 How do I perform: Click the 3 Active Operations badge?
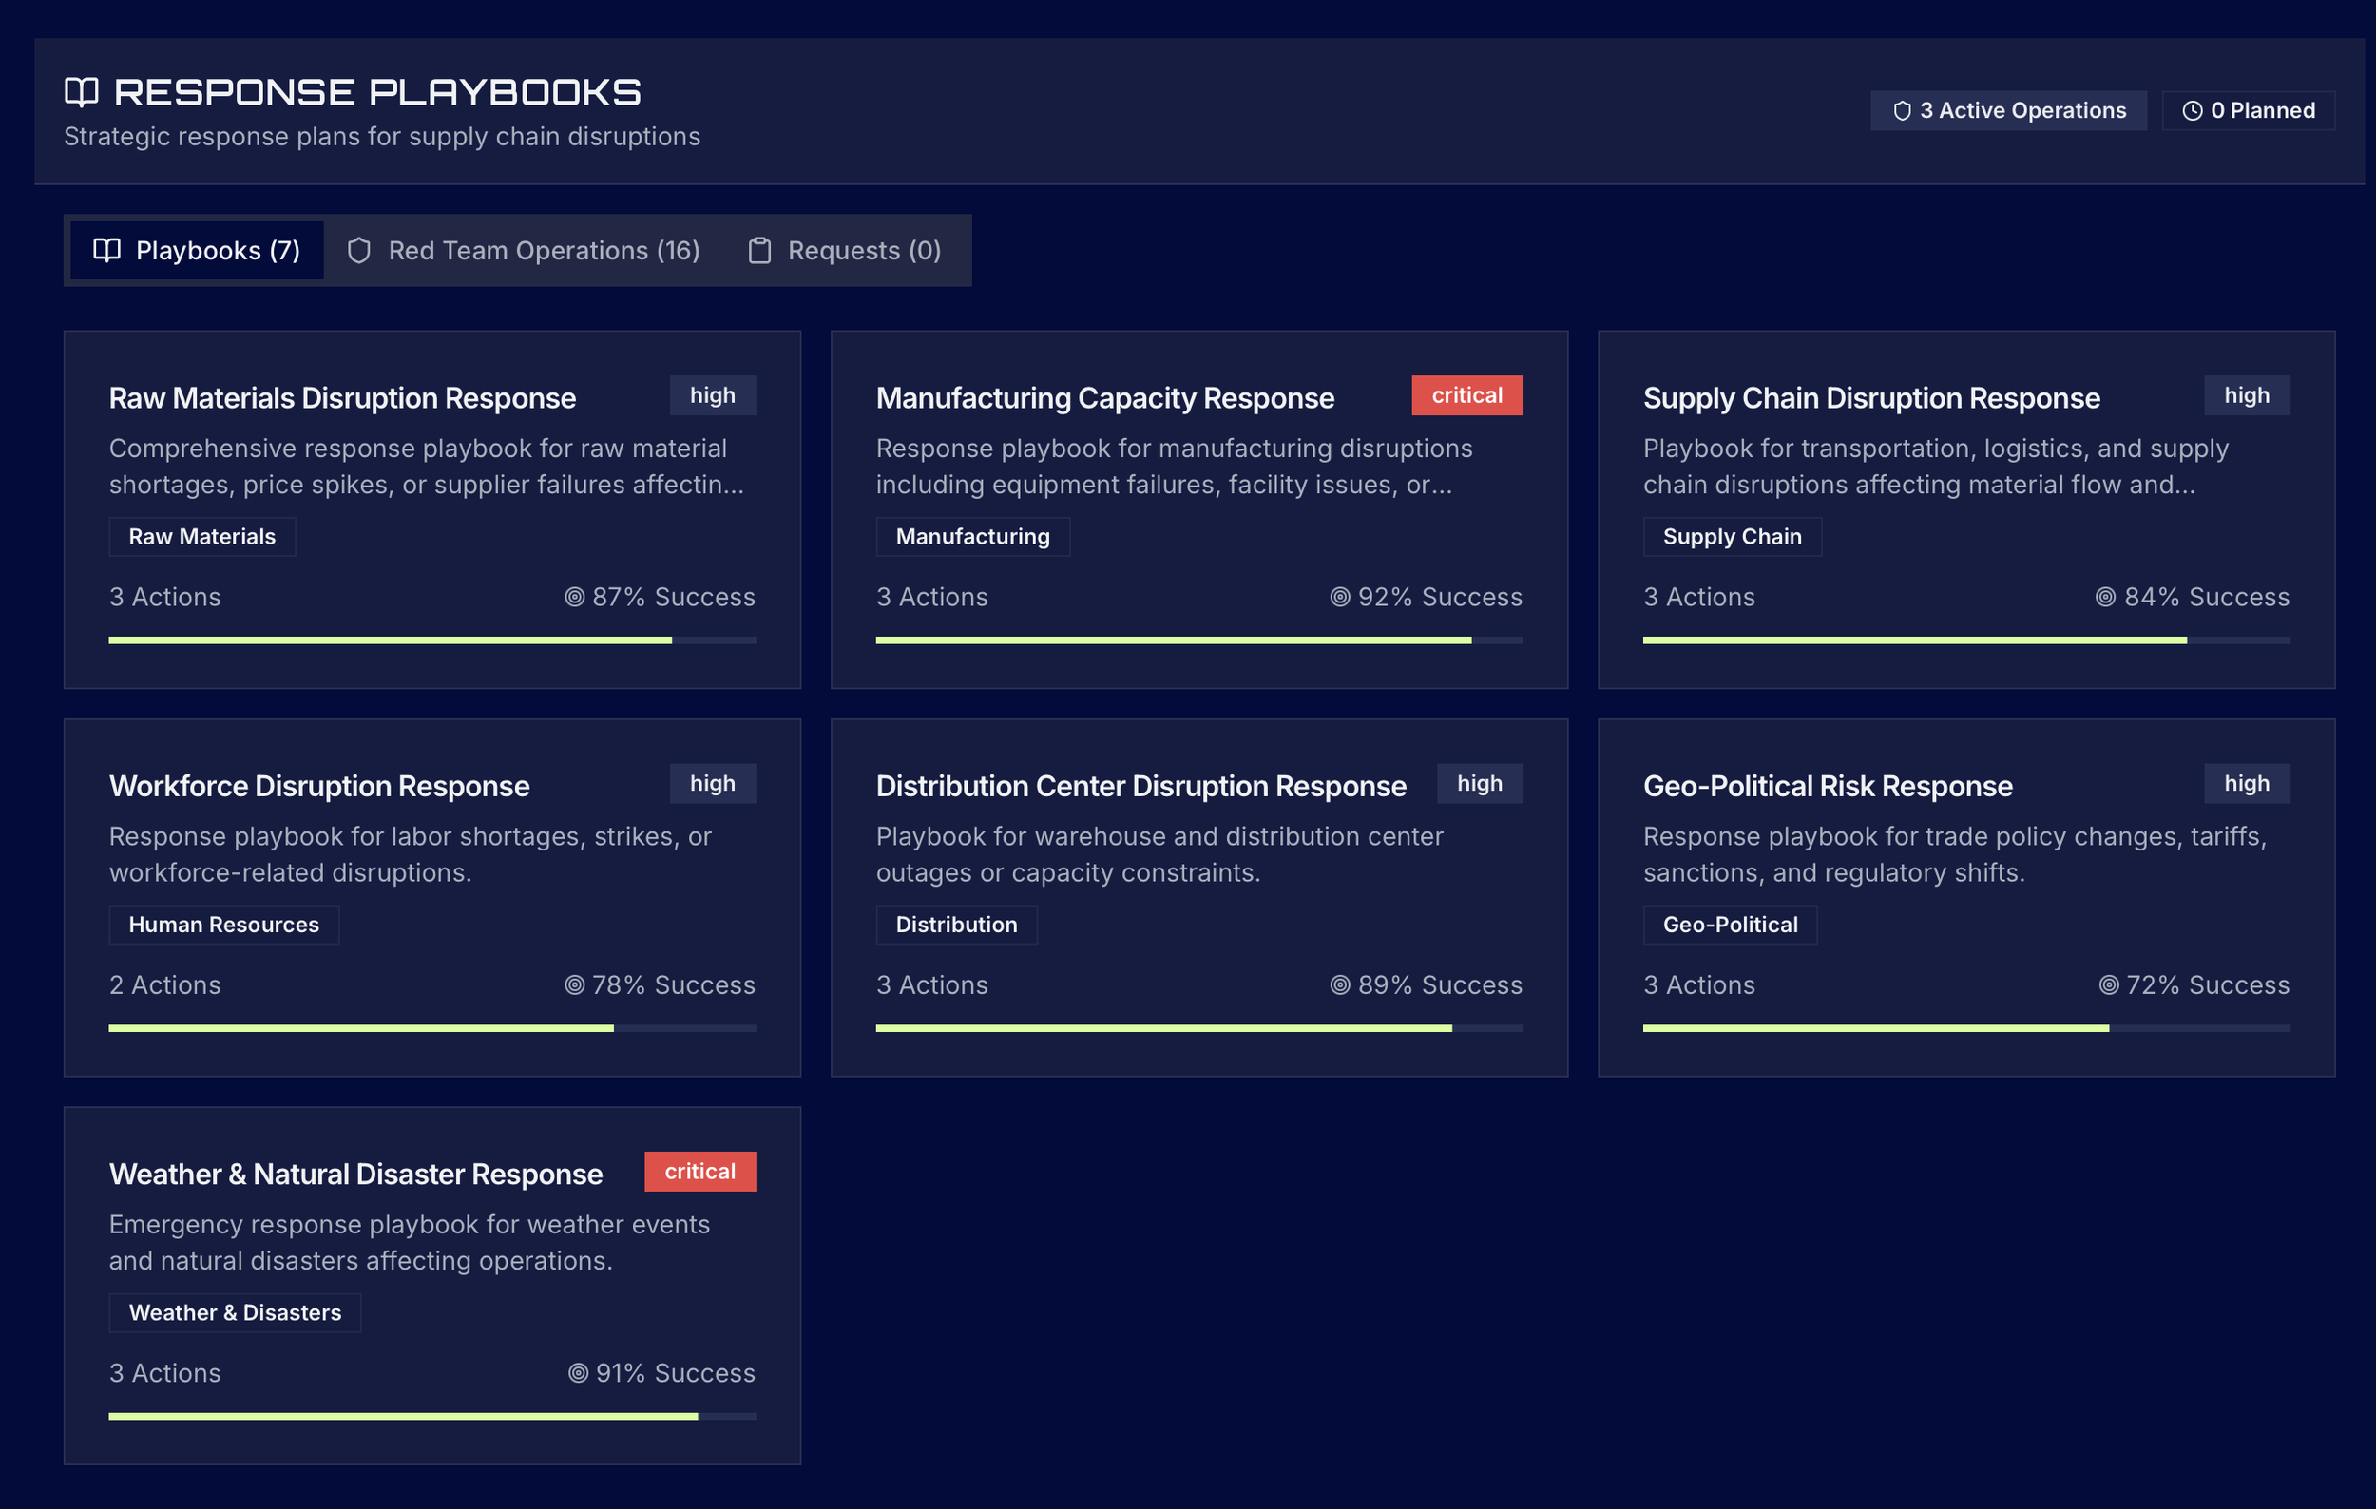click(2008, 110)
